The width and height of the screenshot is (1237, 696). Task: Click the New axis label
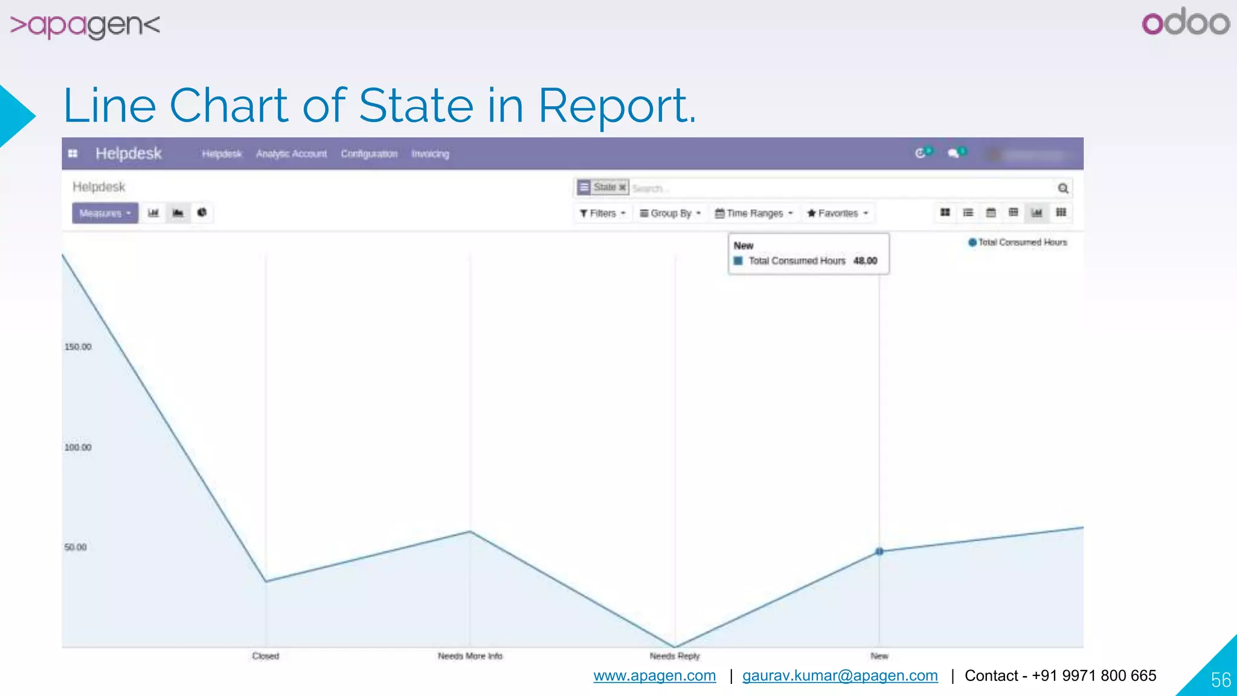pyautogui.click(x=879, y=656)
